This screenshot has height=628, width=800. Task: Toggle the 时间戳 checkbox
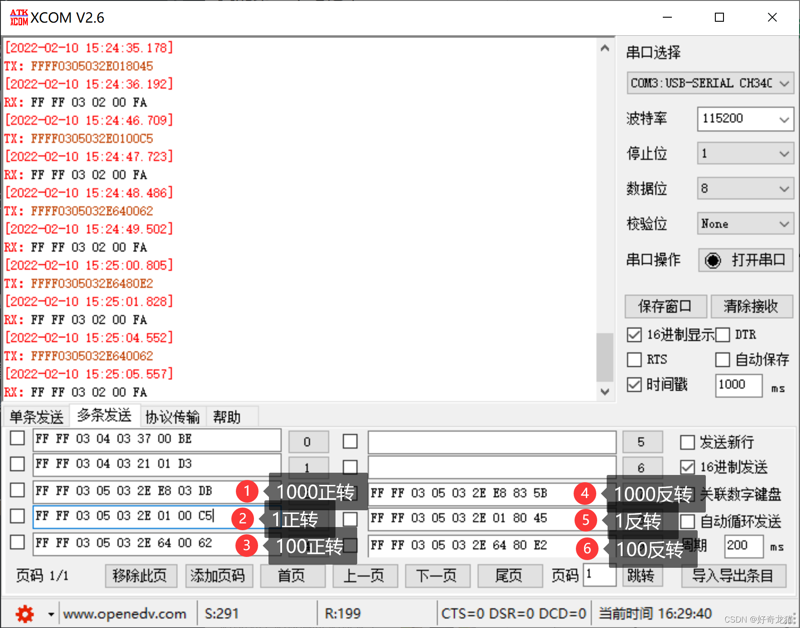tap(634, 385)
